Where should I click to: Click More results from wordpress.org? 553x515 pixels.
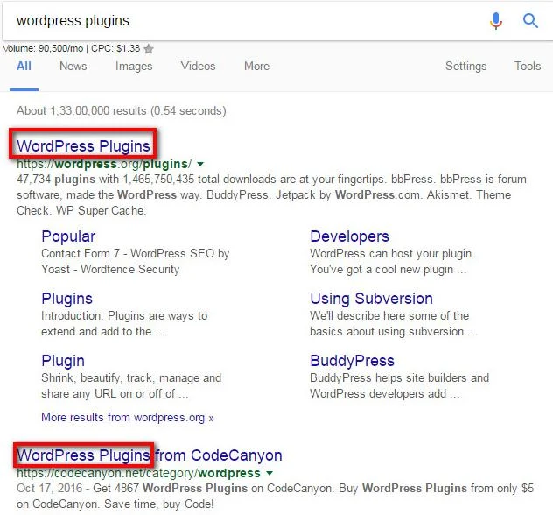[128, 417]
